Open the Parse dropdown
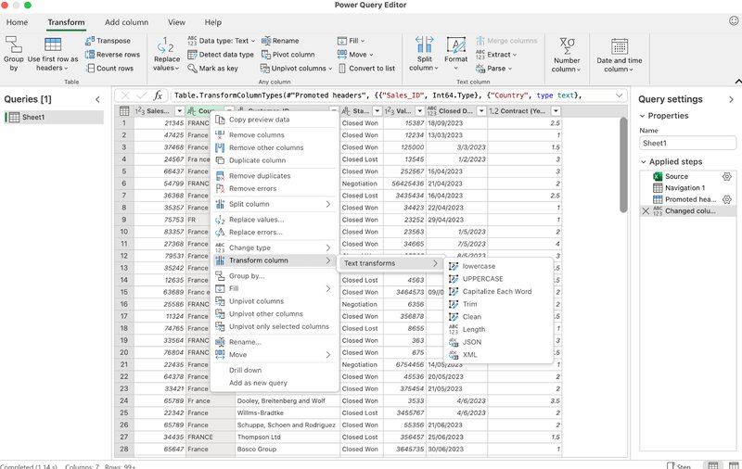This screenshot has width=742, height=469. (x=493, y=68)
